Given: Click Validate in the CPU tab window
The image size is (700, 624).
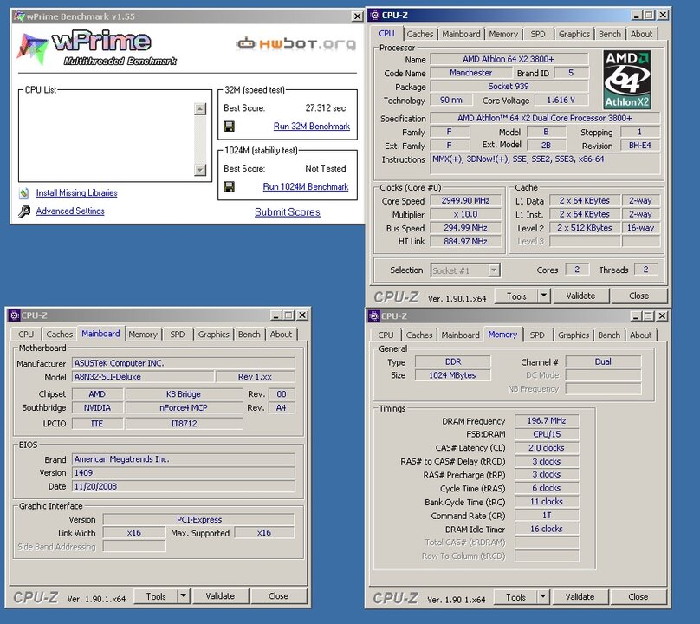Looking at the screenshot, I should point(580,296).
